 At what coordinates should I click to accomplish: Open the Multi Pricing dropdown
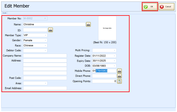(114, 50)
